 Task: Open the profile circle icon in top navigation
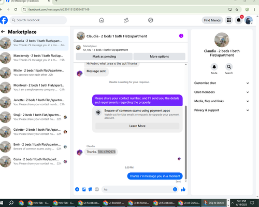[151, 20]
